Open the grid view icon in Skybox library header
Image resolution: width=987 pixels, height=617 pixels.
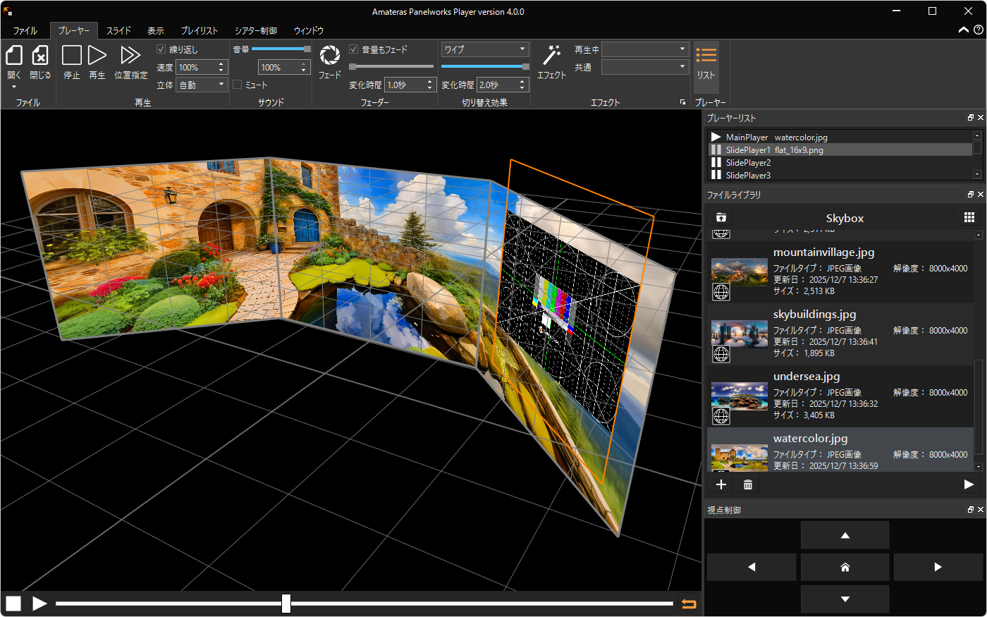969,217
